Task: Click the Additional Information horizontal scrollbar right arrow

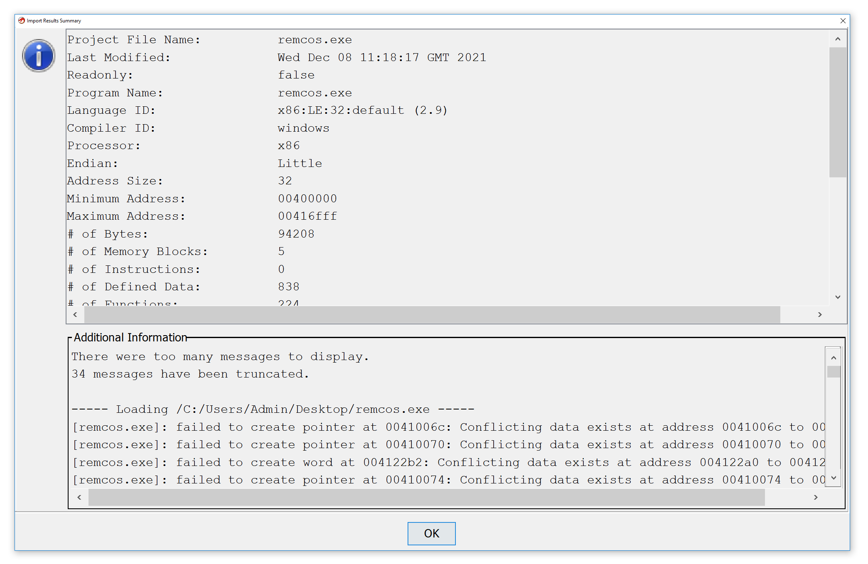Action: coord(816,497)
